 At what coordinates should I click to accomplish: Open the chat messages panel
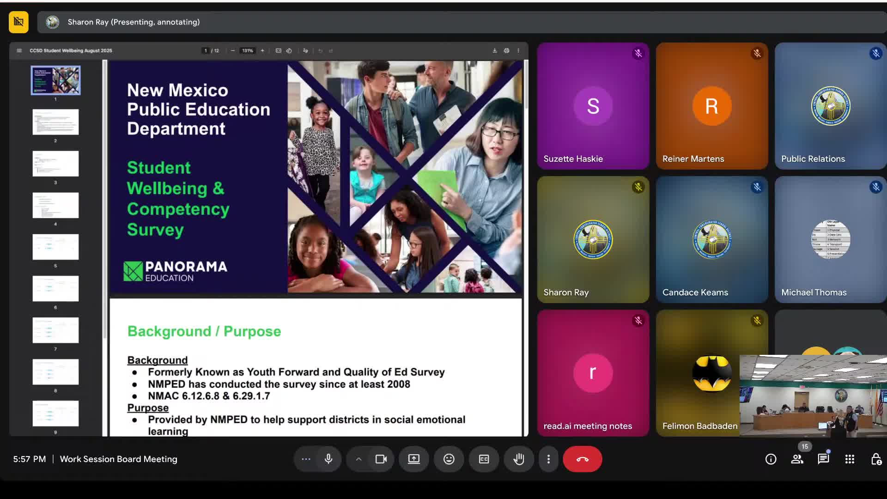point(823,459)
